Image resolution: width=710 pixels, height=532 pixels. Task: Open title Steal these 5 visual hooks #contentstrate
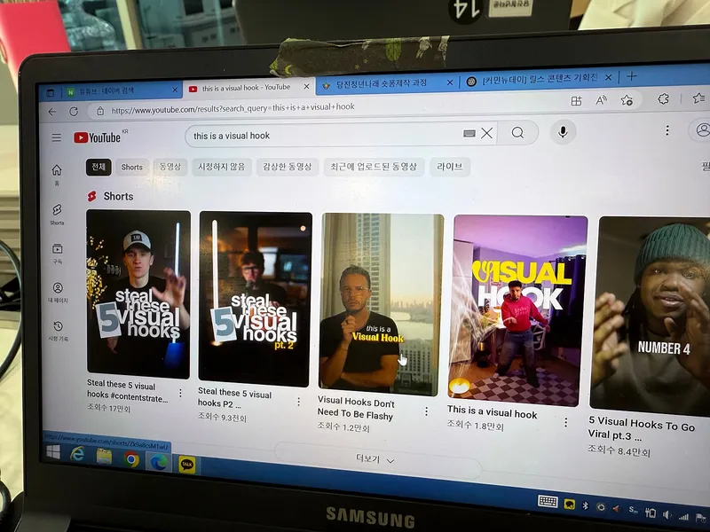tap(127, 390)
